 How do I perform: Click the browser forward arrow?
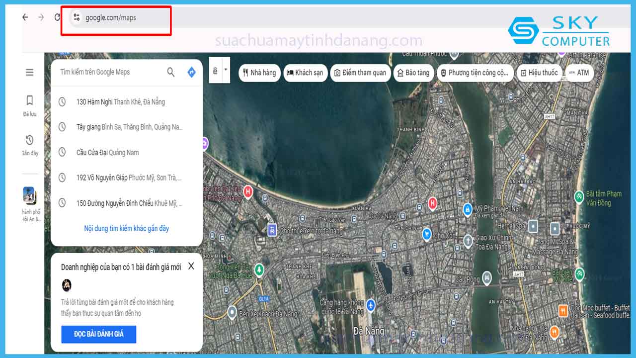pyautogui.click(x=41, y=17)
